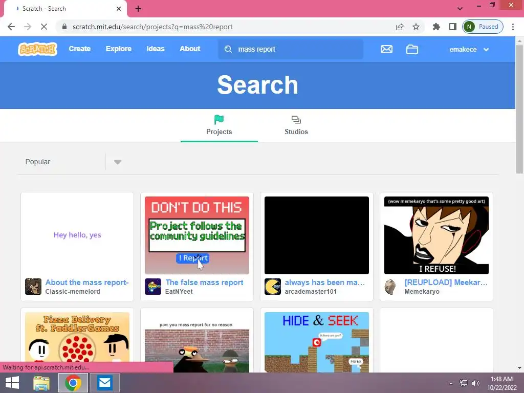524x393 pixels.
Task: Go back with the browser back arrow
Action: click(x=11, y=27)
